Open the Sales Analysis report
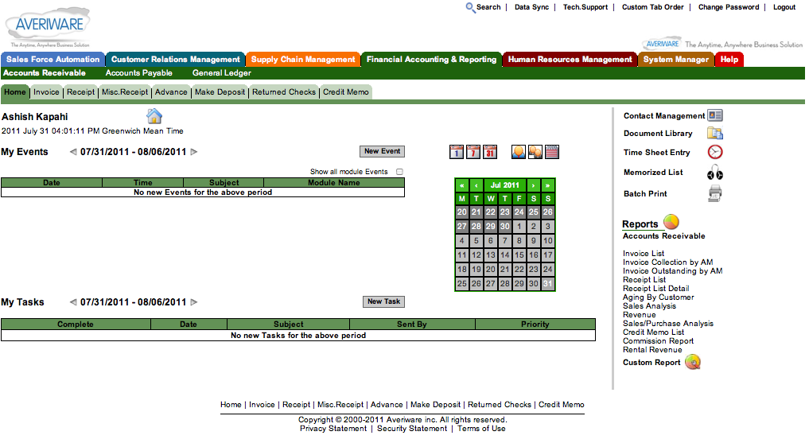The width and height of the screenshot is (809, 447). pos(649,306)
